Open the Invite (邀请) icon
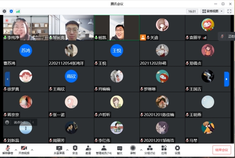This screenshot has width=235, height=158. click(88, 150)
